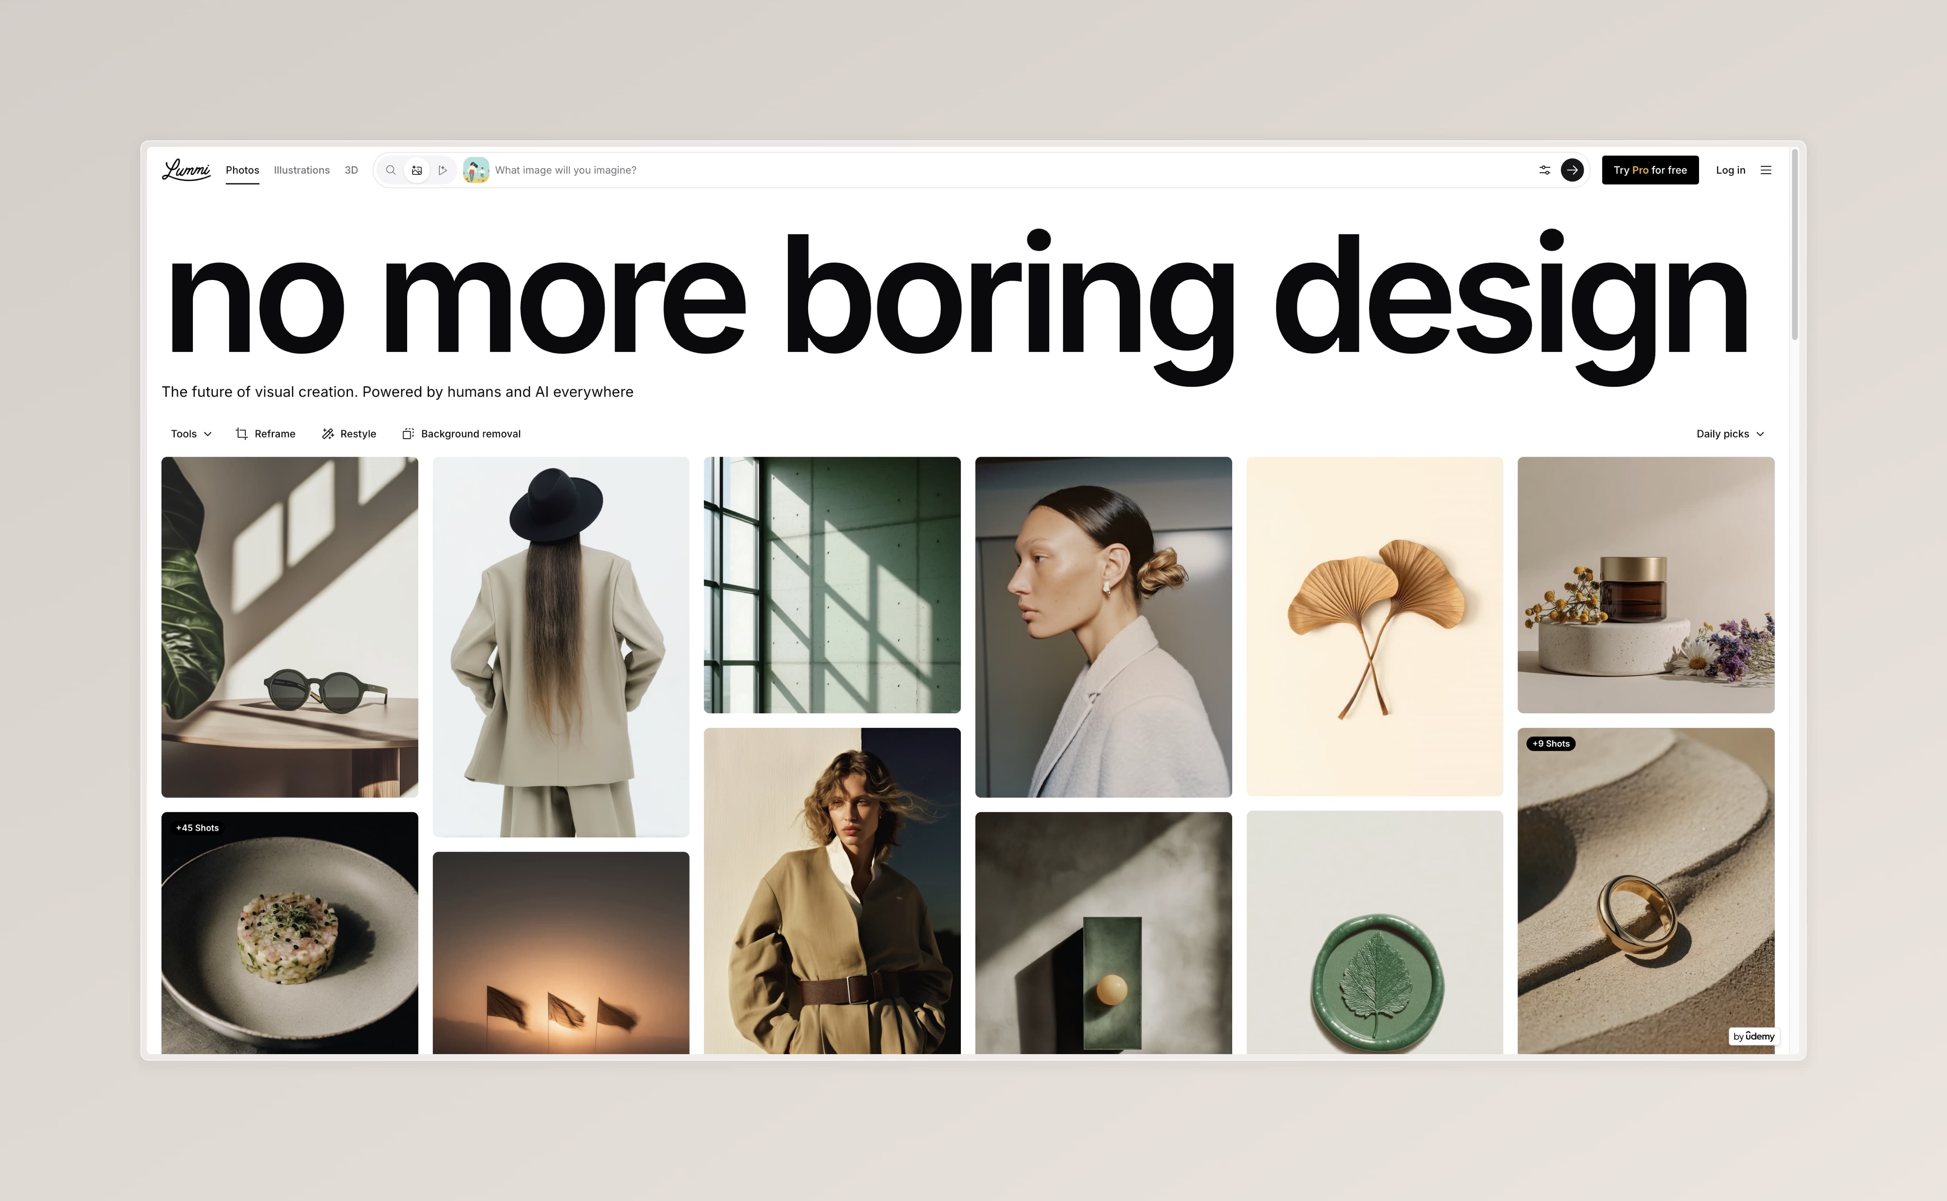Switch to the Photos tab

click(242, 170)
